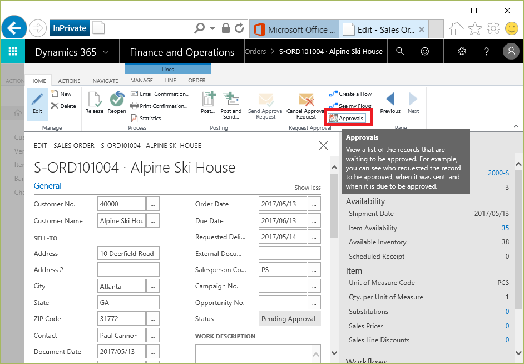The width and height of the screenshot is (524, 364).
Task: Open the City lookup button
Action: pyautogui.click(x=153, y=286)
